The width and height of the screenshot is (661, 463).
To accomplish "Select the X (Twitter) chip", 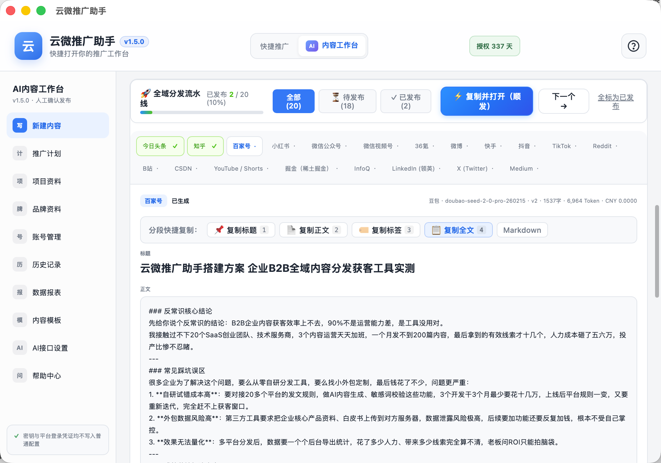I will click(475, 169).
